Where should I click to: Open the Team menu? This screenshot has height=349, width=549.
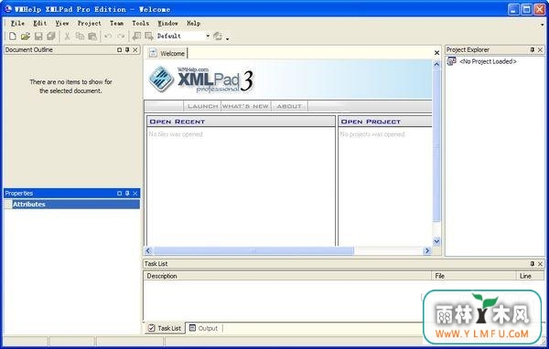(116, 23)
